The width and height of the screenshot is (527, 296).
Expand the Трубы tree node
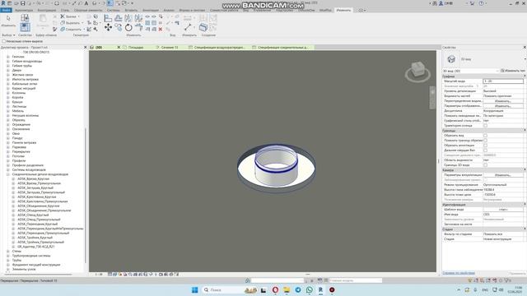point(8,260)
